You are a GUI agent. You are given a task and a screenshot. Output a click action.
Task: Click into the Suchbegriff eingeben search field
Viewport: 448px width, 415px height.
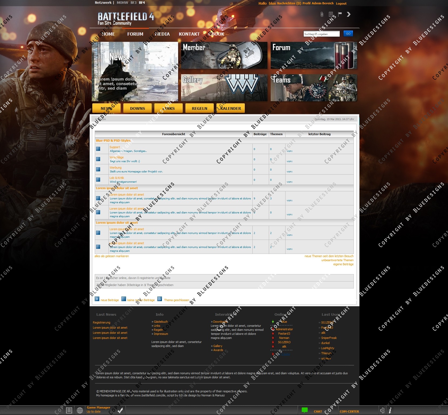coord(321,34)
